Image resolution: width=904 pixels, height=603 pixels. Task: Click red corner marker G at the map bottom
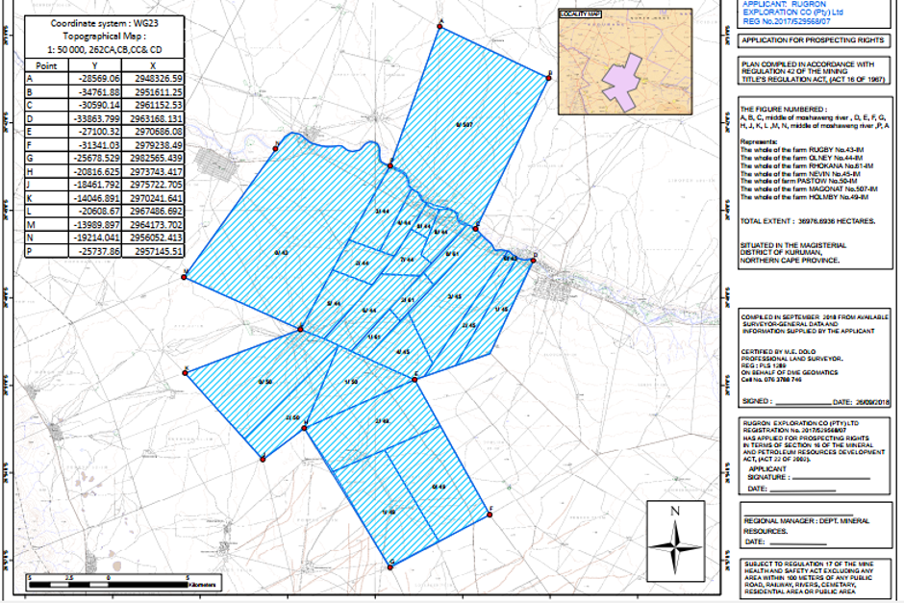(x=391, y=567)
